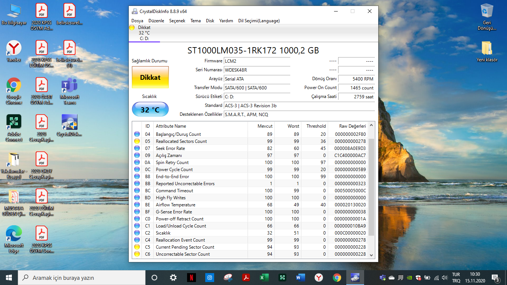
Task: Click the attribute list vertical scrollbar thumb
Action: pos(371,187)
